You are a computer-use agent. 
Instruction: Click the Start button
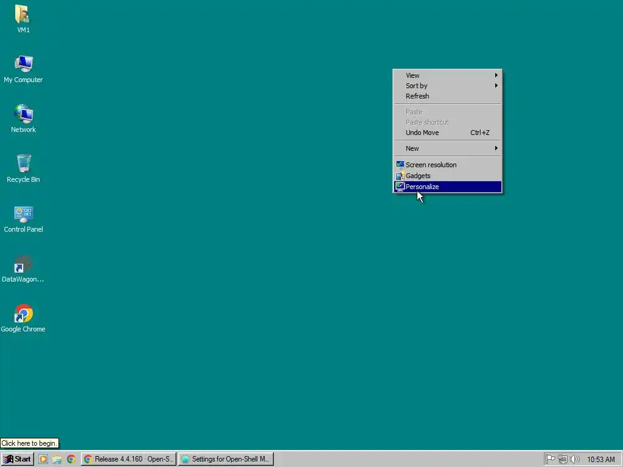click(x=17, y=459)
